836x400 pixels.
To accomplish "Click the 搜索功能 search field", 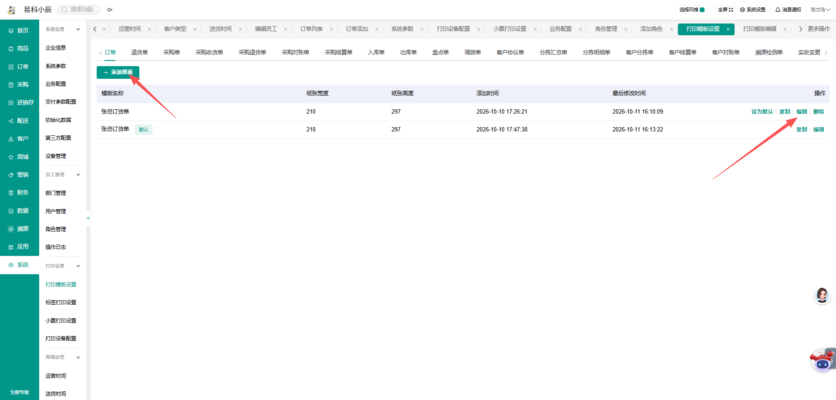I will tap(79, 10).
